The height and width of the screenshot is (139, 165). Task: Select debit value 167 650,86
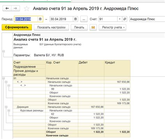(91, 107)
